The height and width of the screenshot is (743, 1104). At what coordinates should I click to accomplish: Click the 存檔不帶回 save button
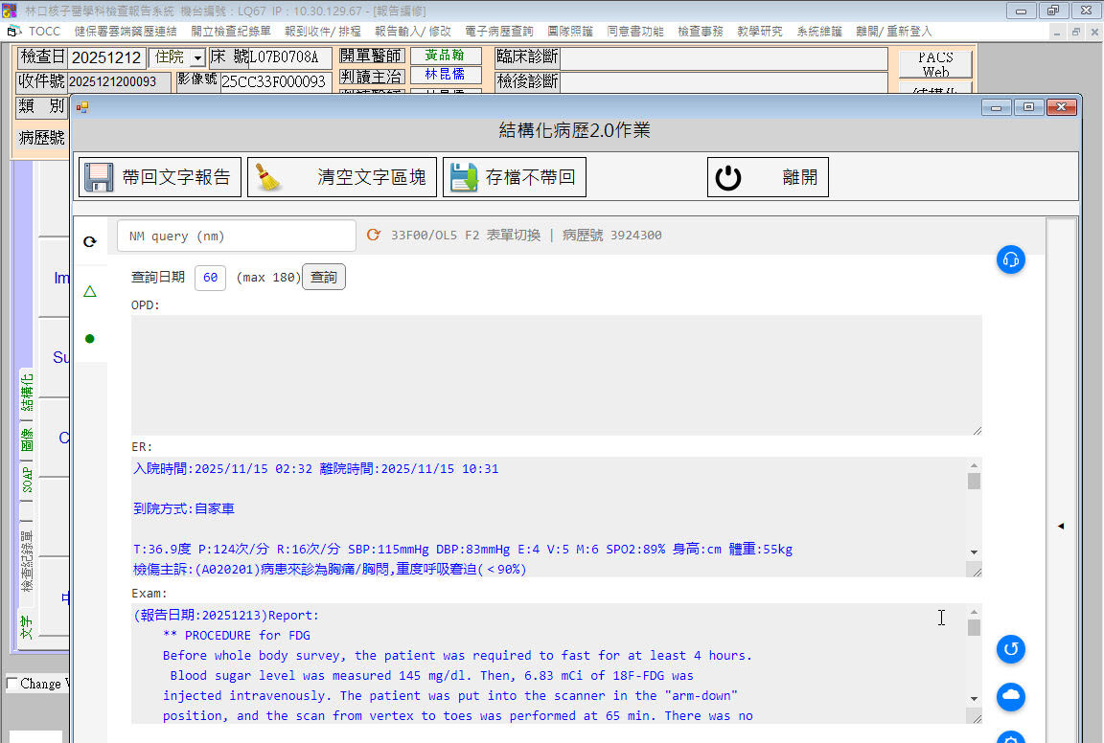515,177
